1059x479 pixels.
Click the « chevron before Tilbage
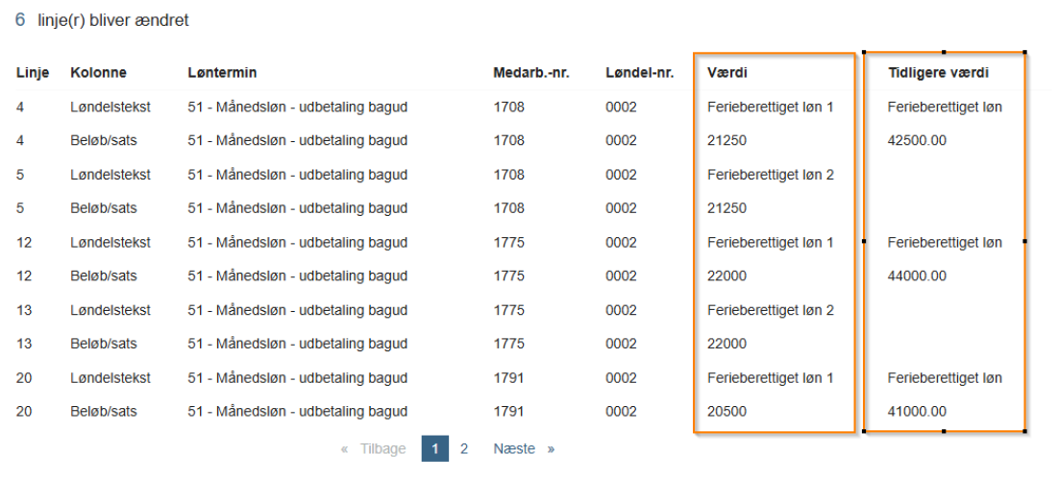pos(344,449)
